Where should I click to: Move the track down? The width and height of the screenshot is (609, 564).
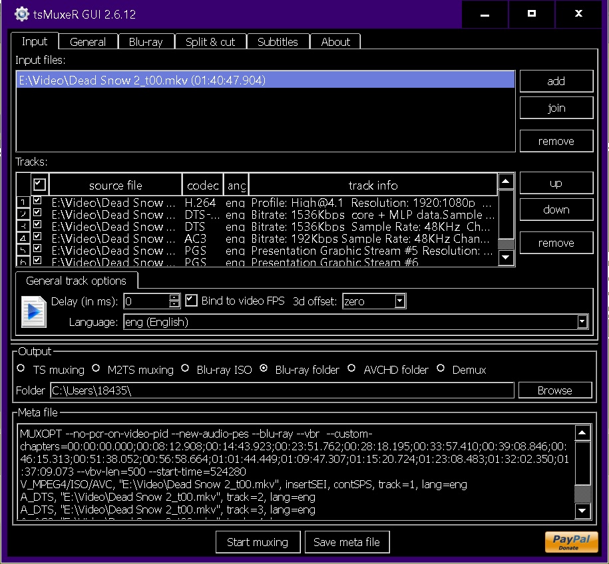[x=556, y=210]
